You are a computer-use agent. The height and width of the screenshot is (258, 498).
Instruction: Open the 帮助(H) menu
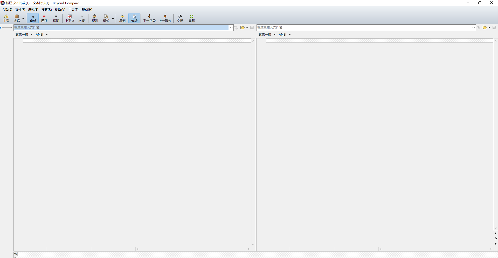point(87,10)
